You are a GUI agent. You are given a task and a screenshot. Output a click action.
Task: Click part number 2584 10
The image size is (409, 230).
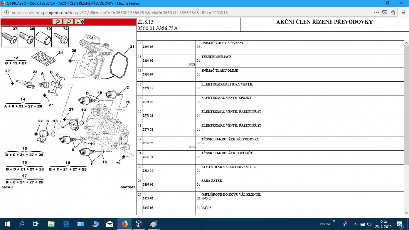[148, 171]
